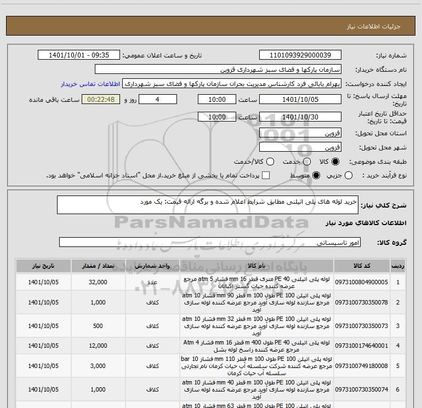Select کالا radio button

tap(335, 162)
